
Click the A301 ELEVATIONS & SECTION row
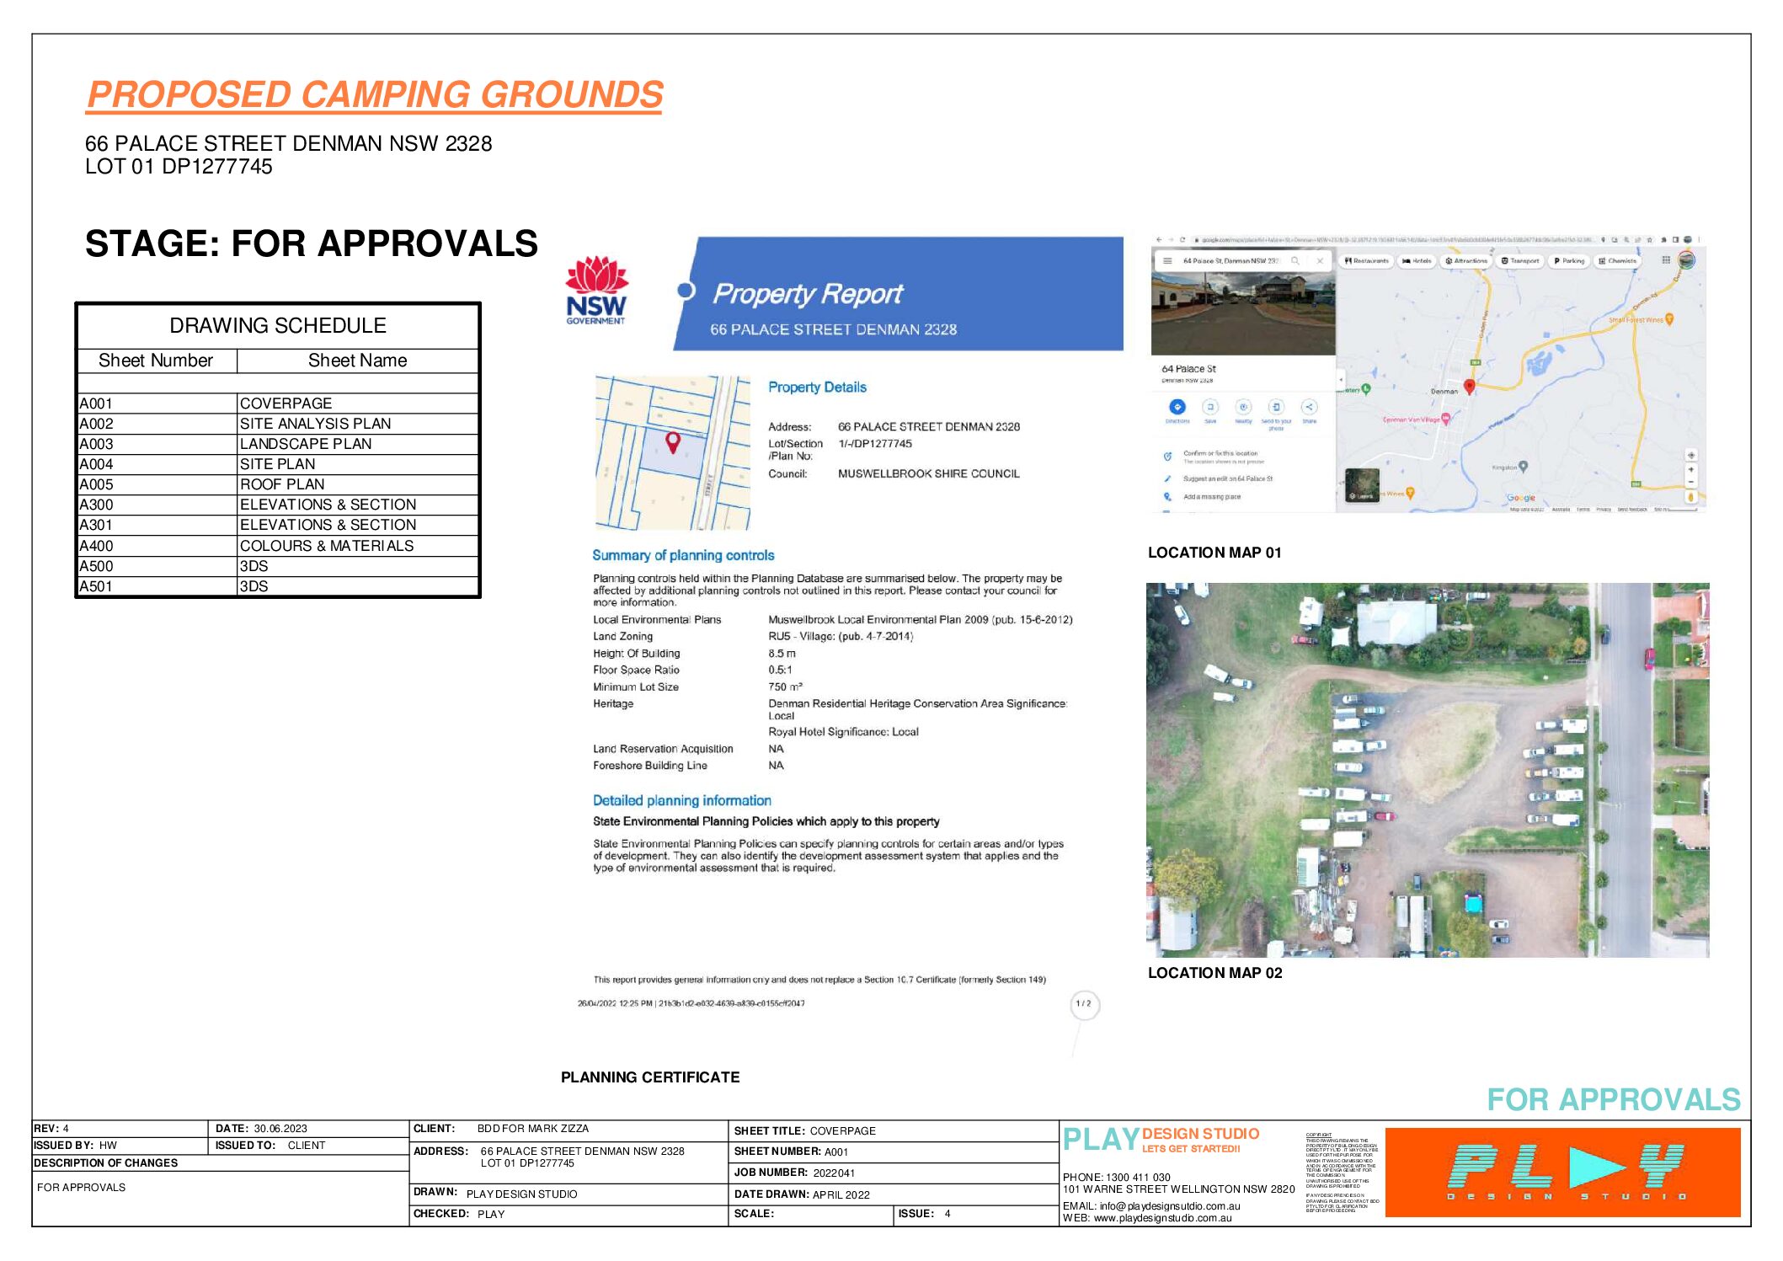coord(278,525)
